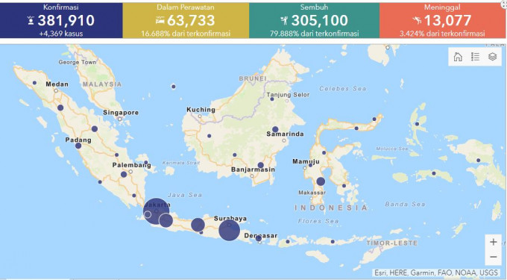
Task: Click the Dalam Perawatan bed icon
Action: pos(160,20)
